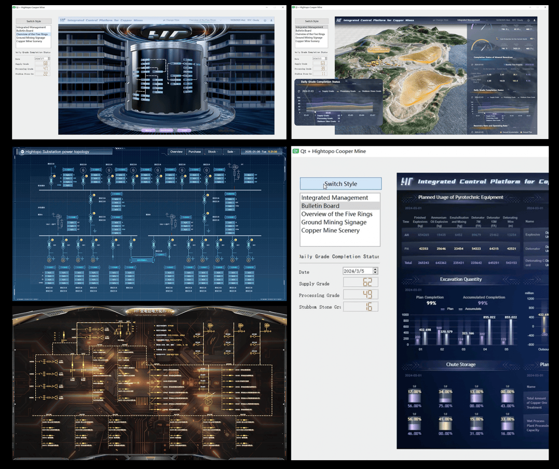Image resolution: width=559 pixels, height=469 pixels.
Task: Click the PT transformer symbol in substation diagram
Action: [x=235, y=168]
